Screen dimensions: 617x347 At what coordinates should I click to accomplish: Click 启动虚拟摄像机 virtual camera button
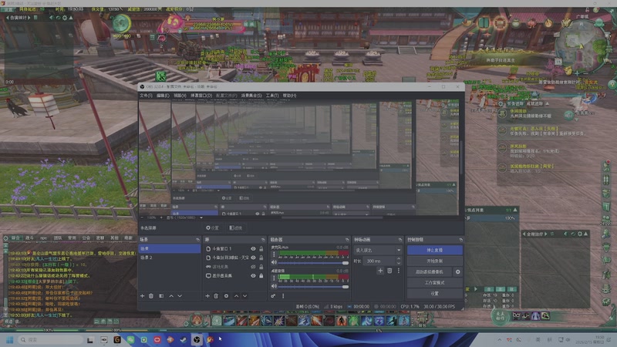(x=430, y=272)
